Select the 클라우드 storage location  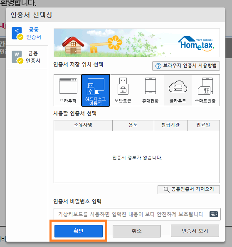point(178,90)
